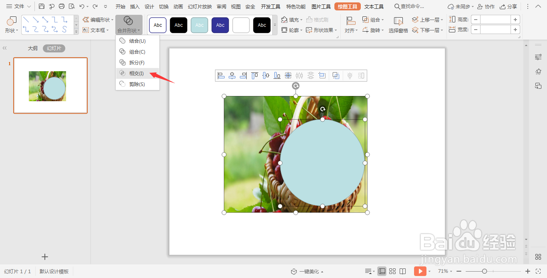Image resolution: width=547 pixels, height=278 pixels.
Task: Click Align Center Horizontal icon in floating toolbar
Action: click(x=232, y=76)
